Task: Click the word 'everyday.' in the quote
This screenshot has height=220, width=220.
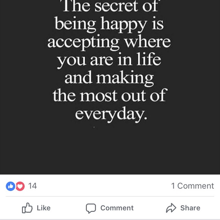Action: click(111, 114)
